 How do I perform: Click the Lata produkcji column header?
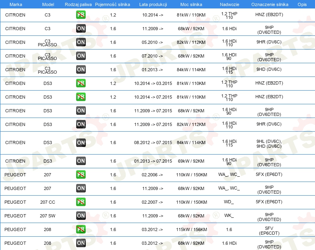click(153, 4)
